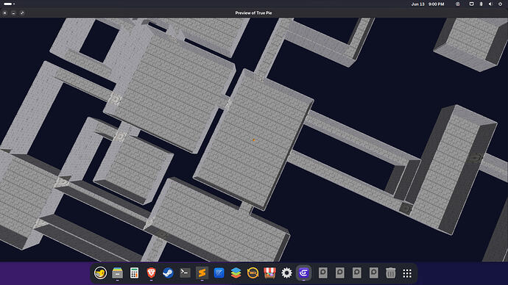Screen dimensions: 508x285
Task: Open Steam from the dock
Action: tap(168, 273)
